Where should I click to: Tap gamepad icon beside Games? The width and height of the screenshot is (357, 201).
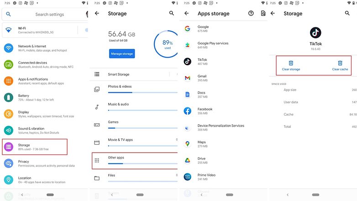pyautogui.click(x=97, y=125)
